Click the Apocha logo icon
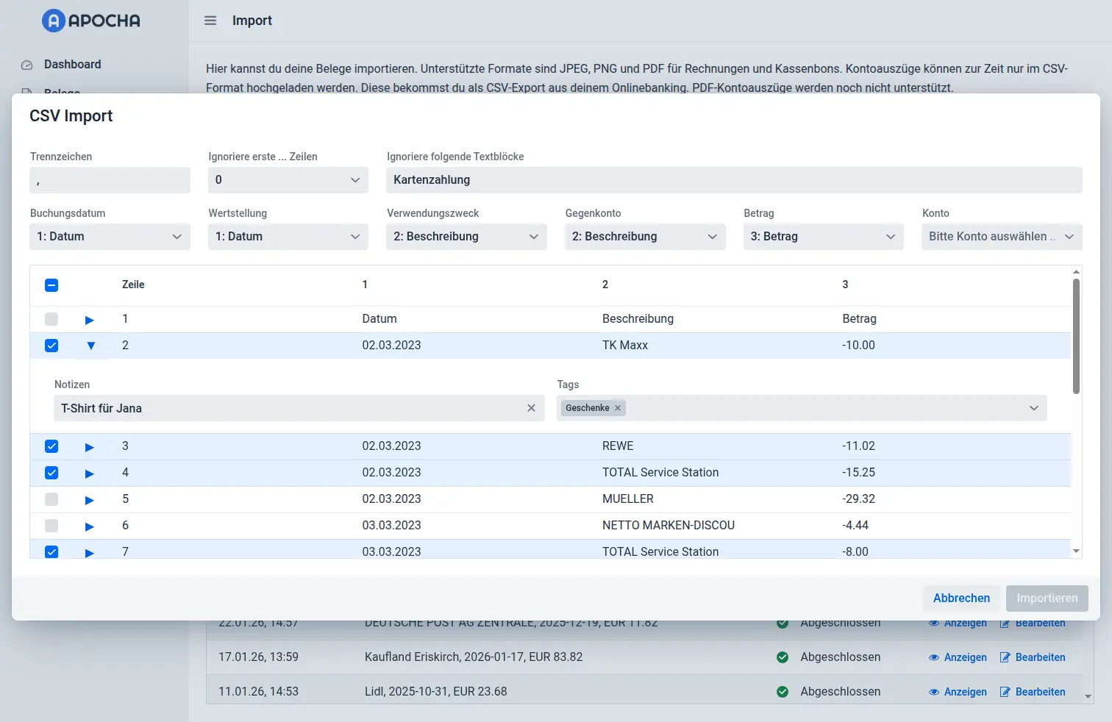 pos(54,21)
